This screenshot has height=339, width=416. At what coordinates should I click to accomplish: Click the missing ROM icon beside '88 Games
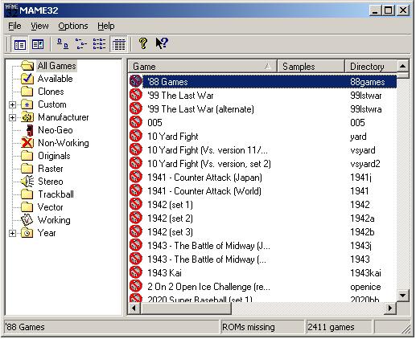[x=136, y=81]
